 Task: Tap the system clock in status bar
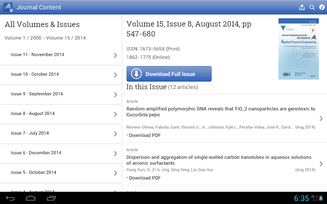coord(302,198)
